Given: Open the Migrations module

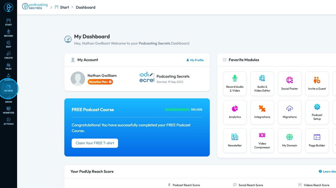Looking at the screenshot, I should pyautogui.click(x=289, y=112).
